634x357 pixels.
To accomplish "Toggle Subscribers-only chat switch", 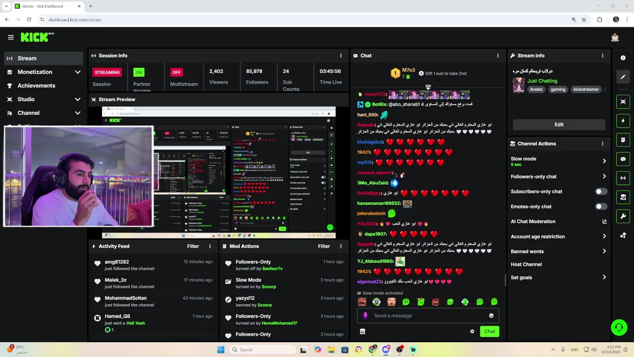I will [601, 191].
